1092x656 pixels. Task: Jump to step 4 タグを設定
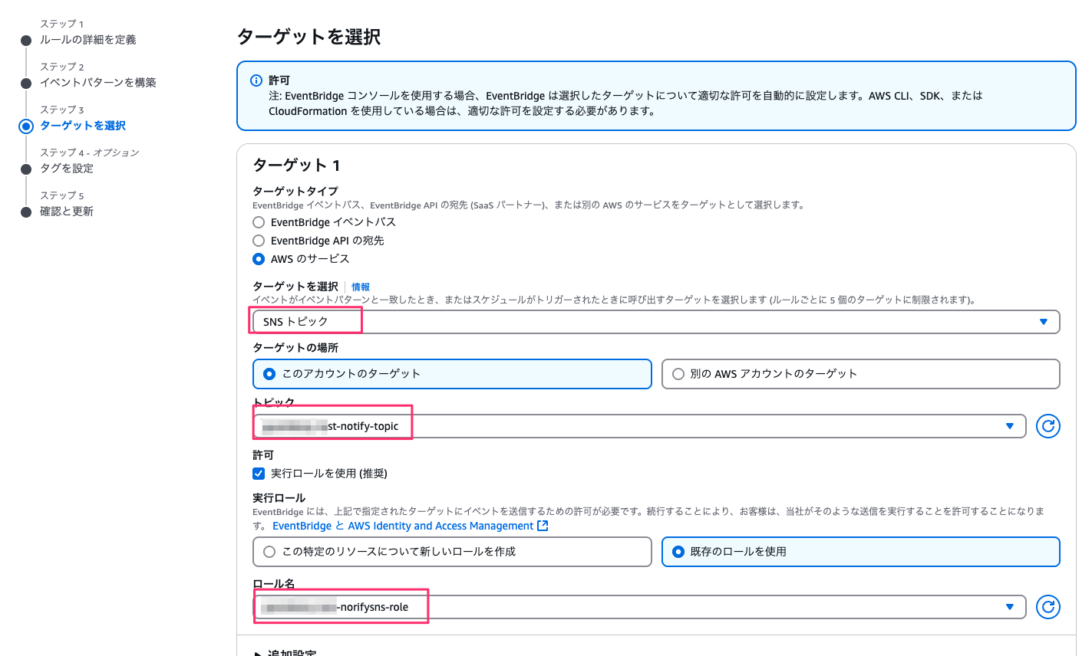[x=67, y=169]
